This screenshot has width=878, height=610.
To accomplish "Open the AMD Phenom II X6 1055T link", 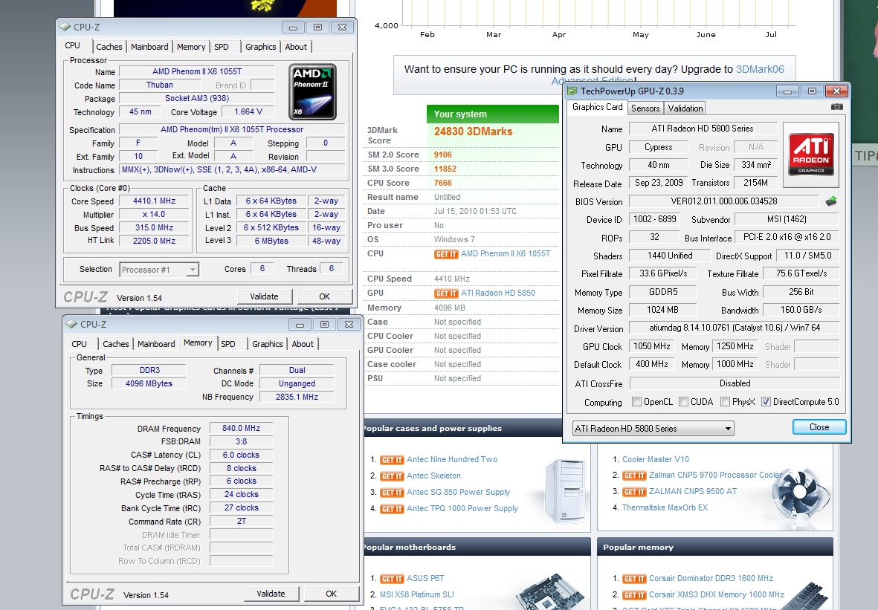I will (x=506, y=253).
